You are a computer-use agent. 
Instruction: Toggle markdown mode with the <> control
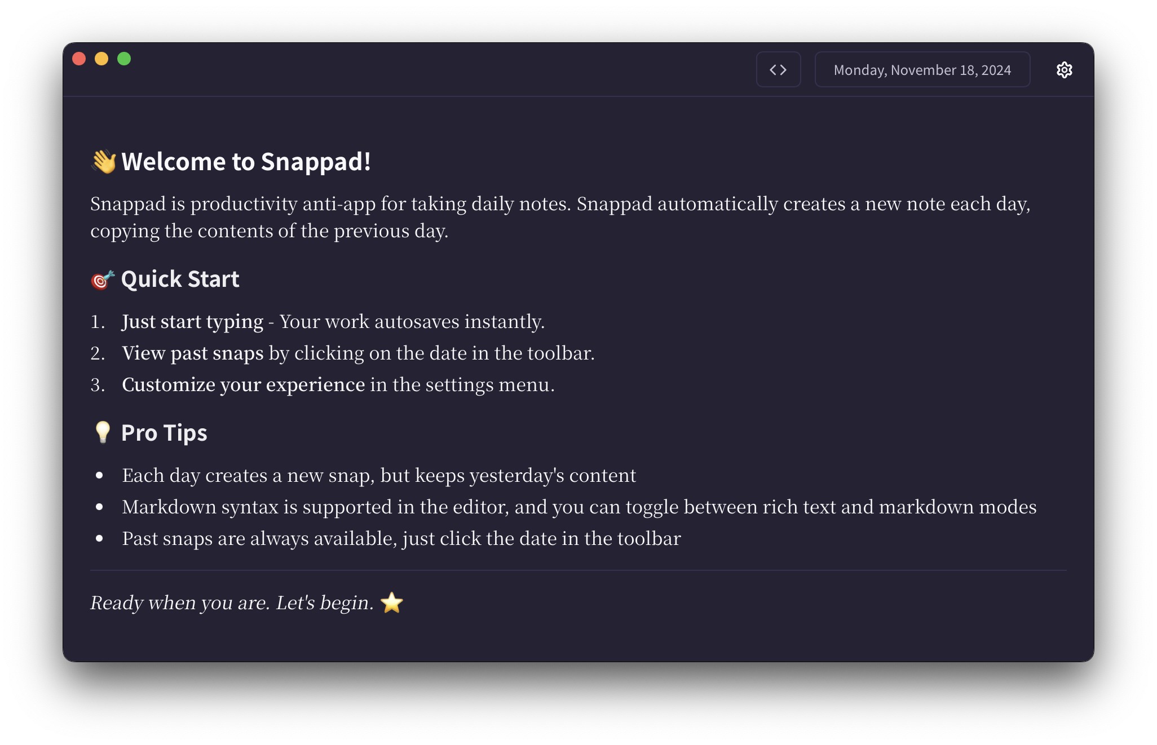(779, 70)
